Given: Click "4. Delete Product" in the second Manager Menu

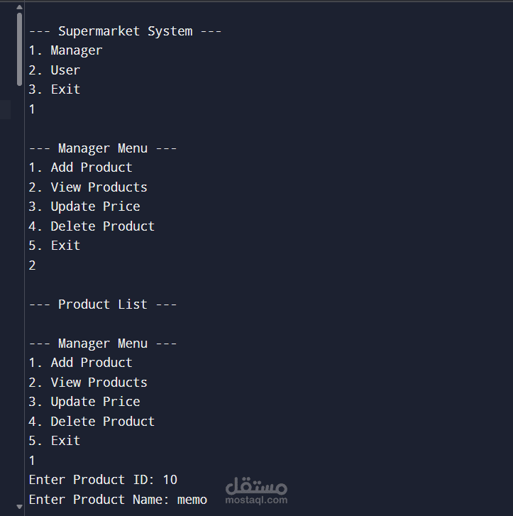Looking at the screenshot, I should point(92,422).
